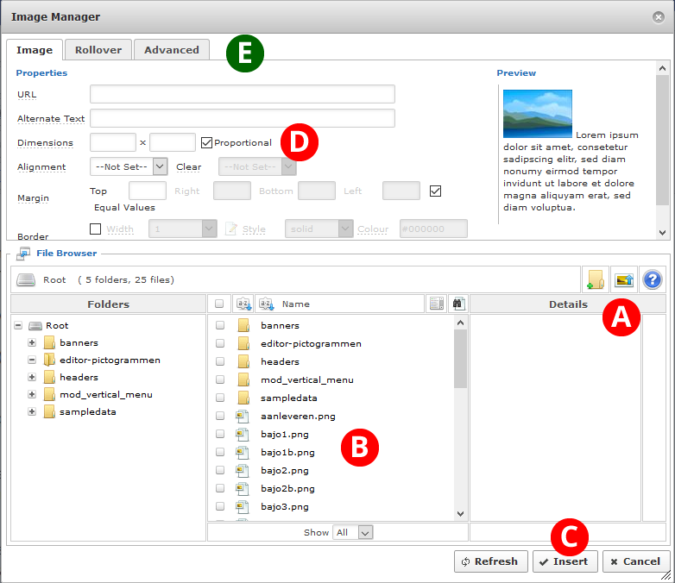Open the file search binoculars icon
This screenshot has width=675, height=583.
(x=458, y=304)
